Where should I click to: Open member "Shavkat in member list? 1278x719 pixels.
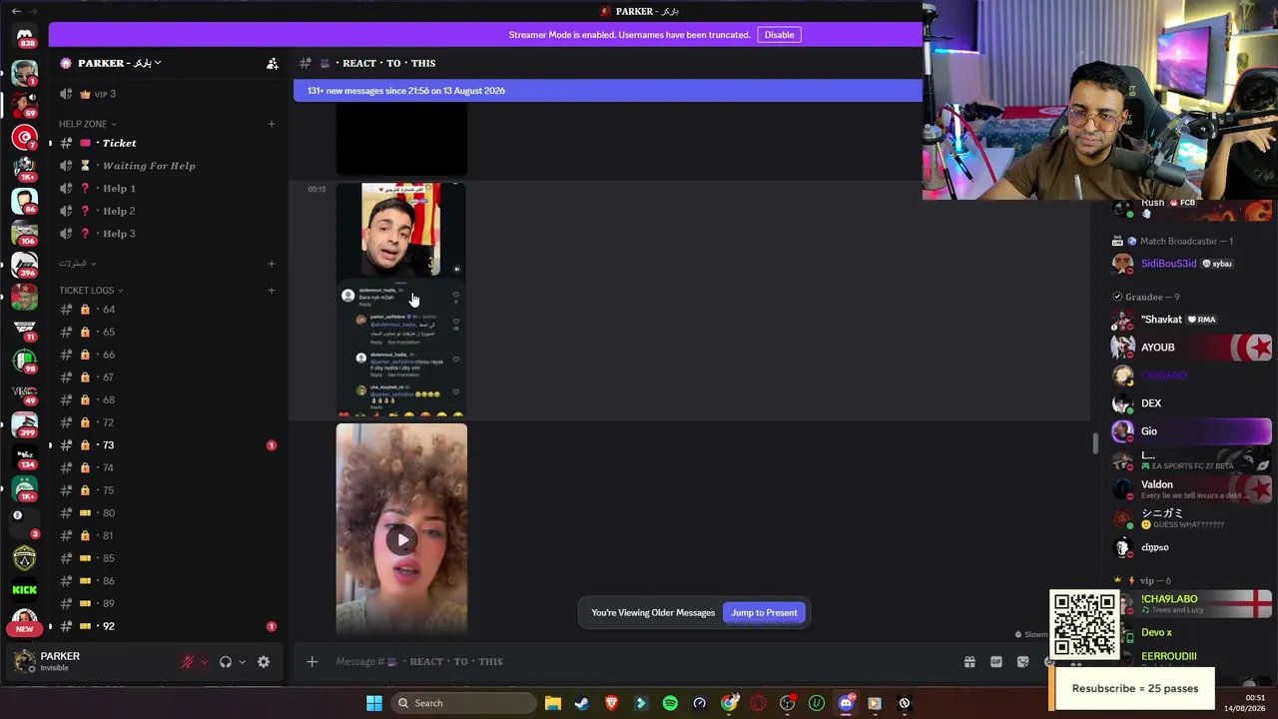coord(1193,320)
